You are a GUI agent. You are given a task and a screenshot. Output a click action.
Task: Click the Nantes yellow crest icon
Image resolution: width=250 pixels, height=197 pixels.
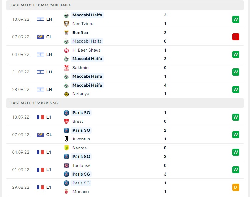(66, 148)
